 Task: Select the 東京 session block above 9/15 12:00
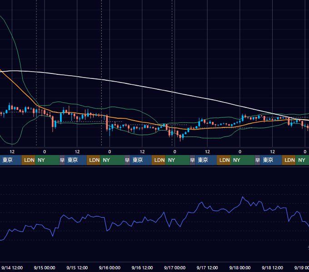point(76,160)
